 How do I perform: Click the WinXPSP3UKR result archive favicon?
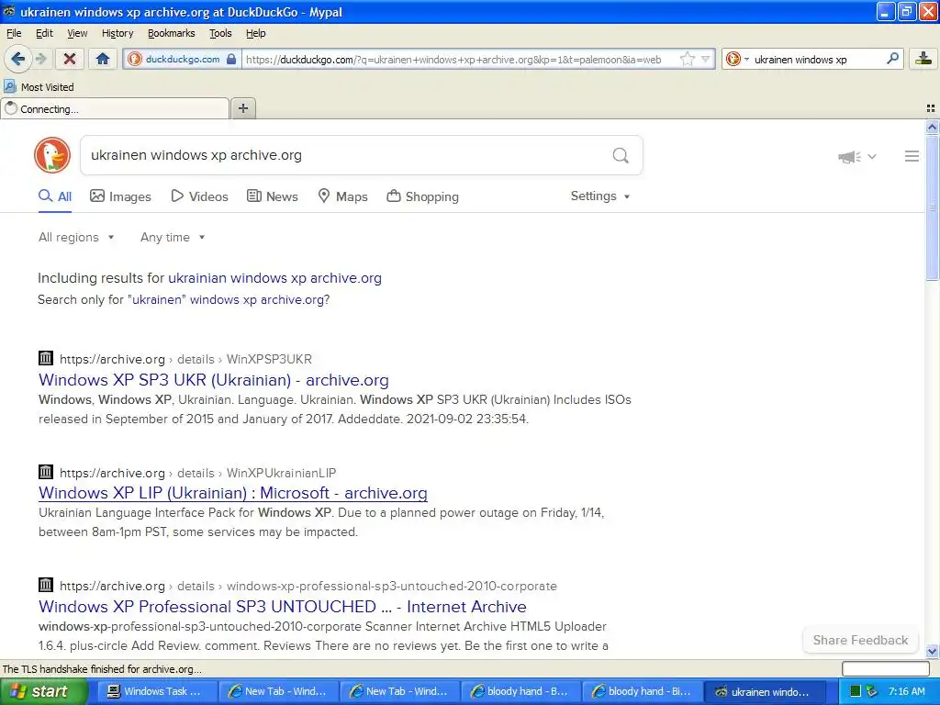pos(46,359)
